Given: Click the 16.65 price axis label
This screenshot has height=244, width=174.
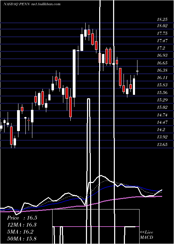Looking at the screenshot, I should (x=163, y=63).
